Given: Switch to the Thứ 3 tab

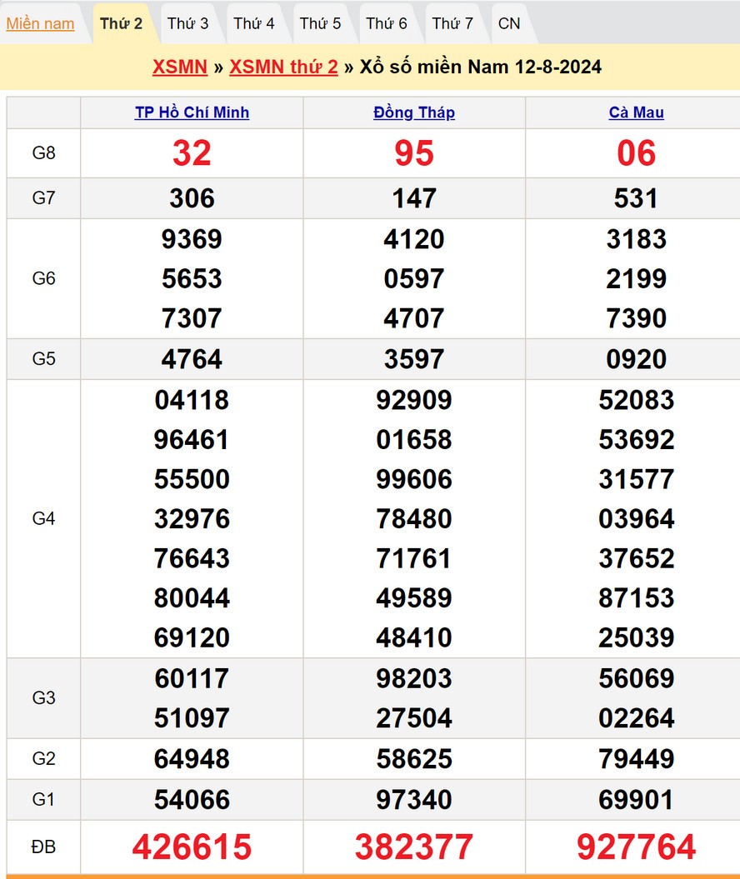Looking at the screenshot, I should coord(187,23).
